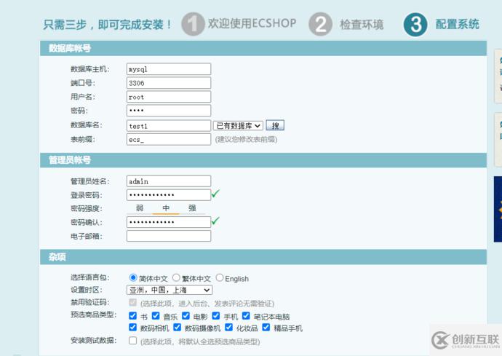Click the 配置系统 step label
The width and height of the screenshot is (502, 356).
[x=457, y=24]
